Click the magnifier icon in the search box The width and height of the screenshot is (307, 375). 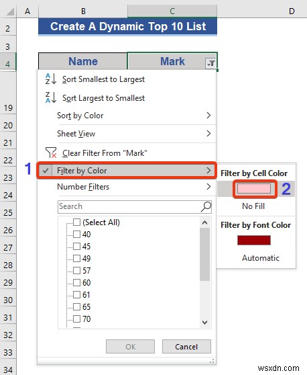coord(206,206)
